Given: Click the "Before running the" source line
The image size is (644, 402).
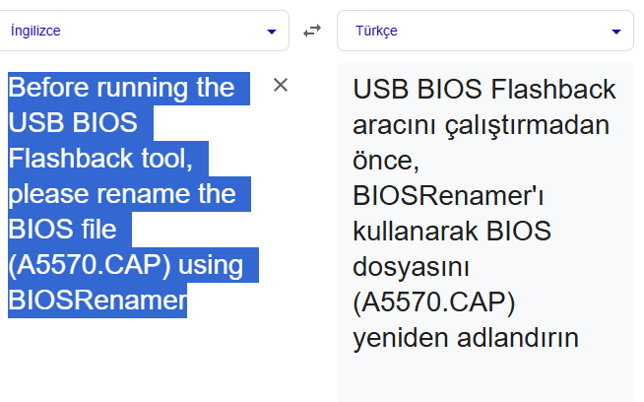Looking at the screenshot, I should point(121,89).
